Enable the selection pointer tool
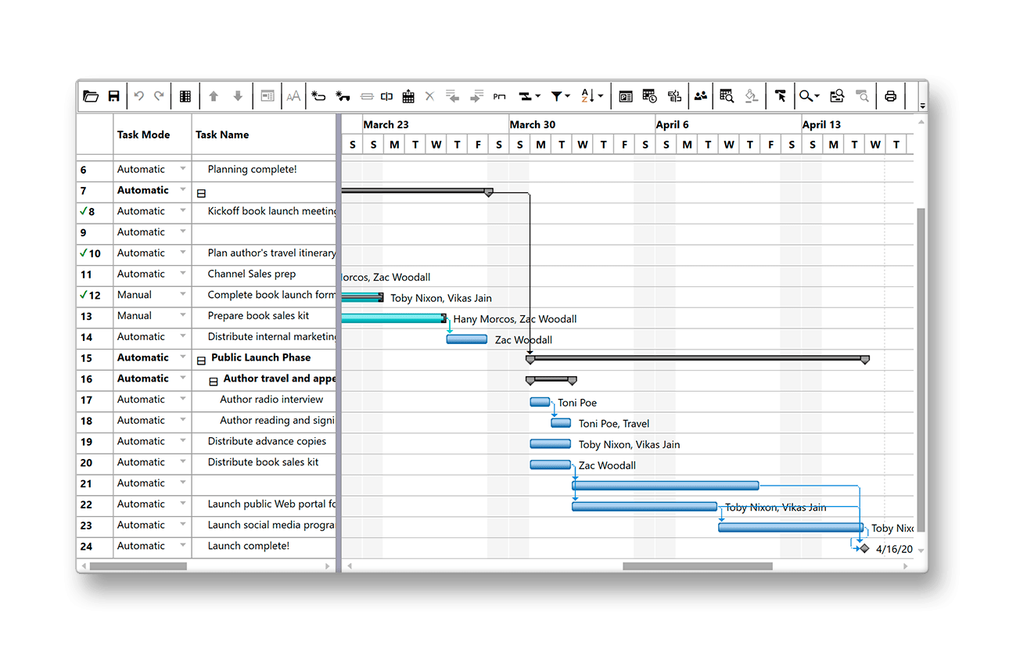Screen dimensions: 1009x653 point(780,95)
